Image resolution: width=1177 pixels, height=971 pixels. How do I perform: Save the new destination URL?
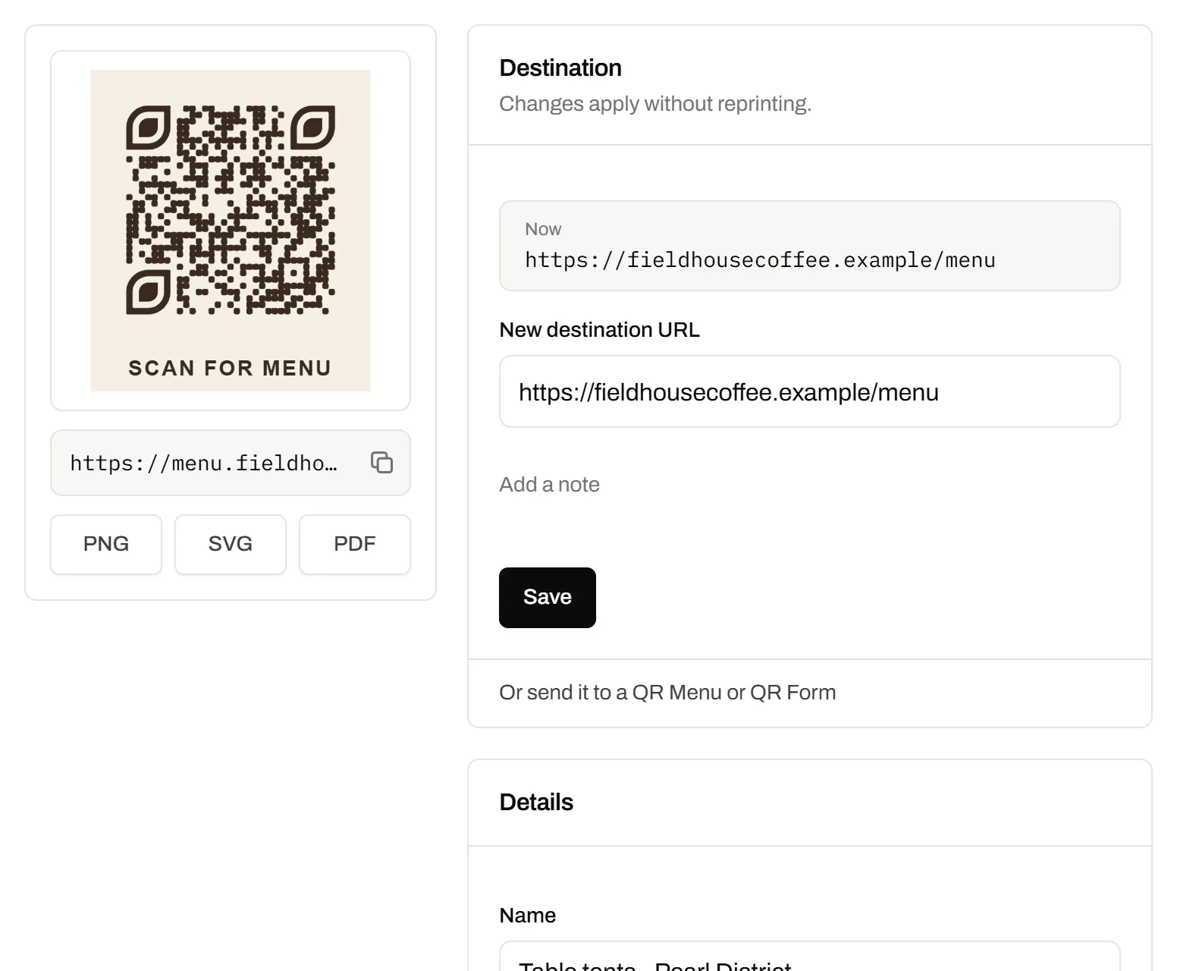pos(548,598)
